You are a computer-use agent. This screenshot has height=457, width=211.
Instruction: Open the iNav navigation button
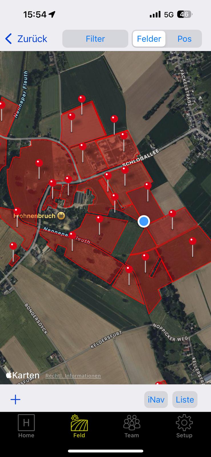(x=156, y=399)
